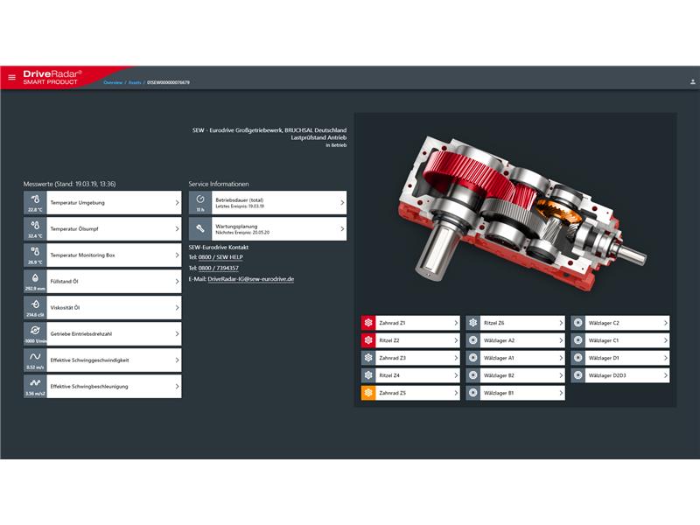Click the Service Informationen heading

219,184
